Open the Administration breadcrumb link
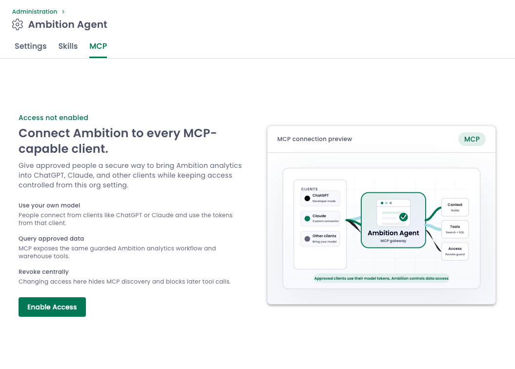515x369 pixels. [35, 12]
